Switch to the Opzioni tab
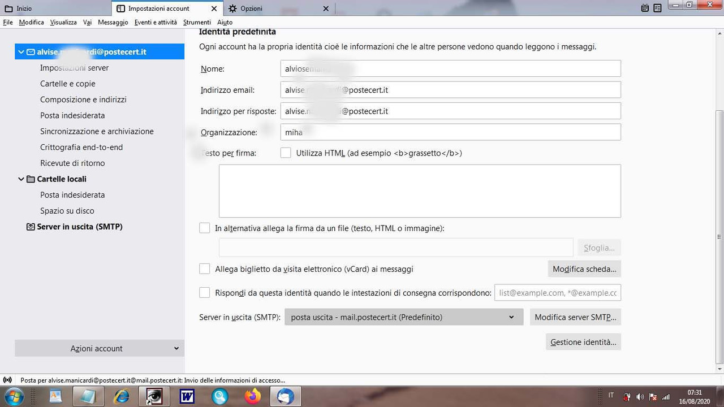This screenshot has width=724, height=407. pos(278,8)
